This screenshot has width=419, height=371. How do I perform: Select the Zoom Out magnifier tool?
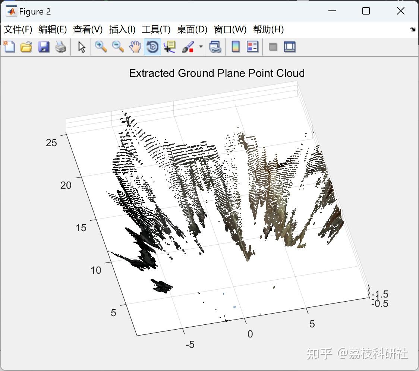pyautogui.click(x=118, y=47)
